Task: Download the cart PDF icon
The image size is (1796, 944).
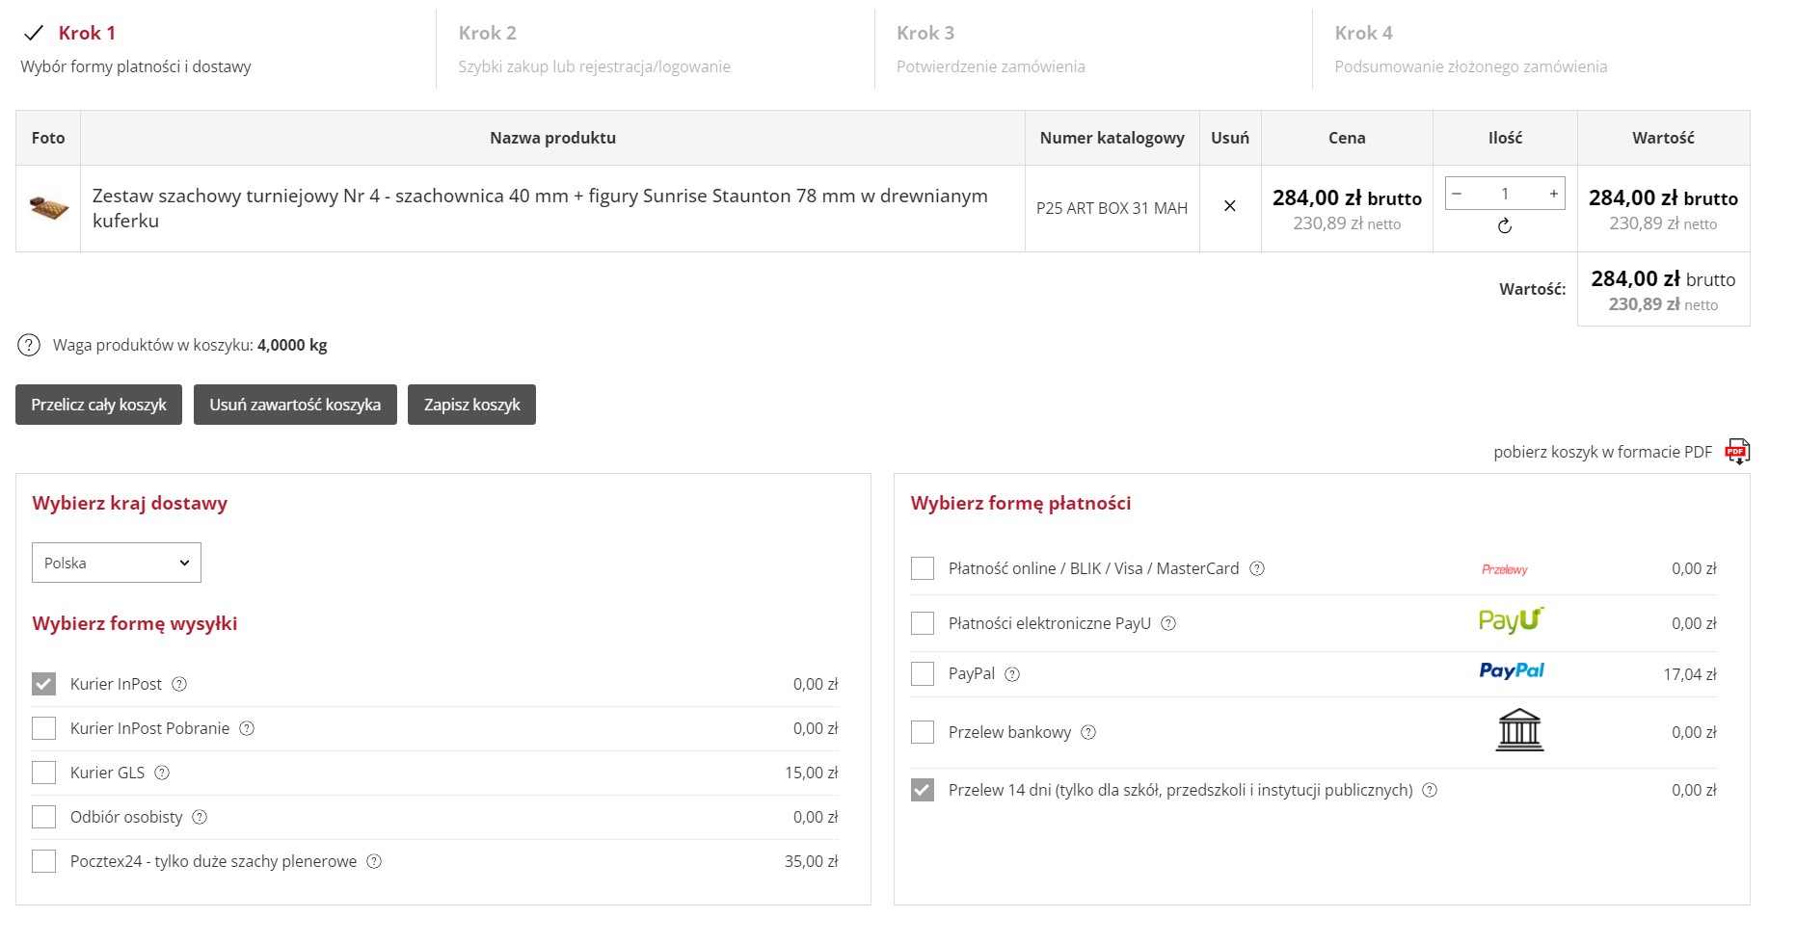Action: coord(1736,452)
